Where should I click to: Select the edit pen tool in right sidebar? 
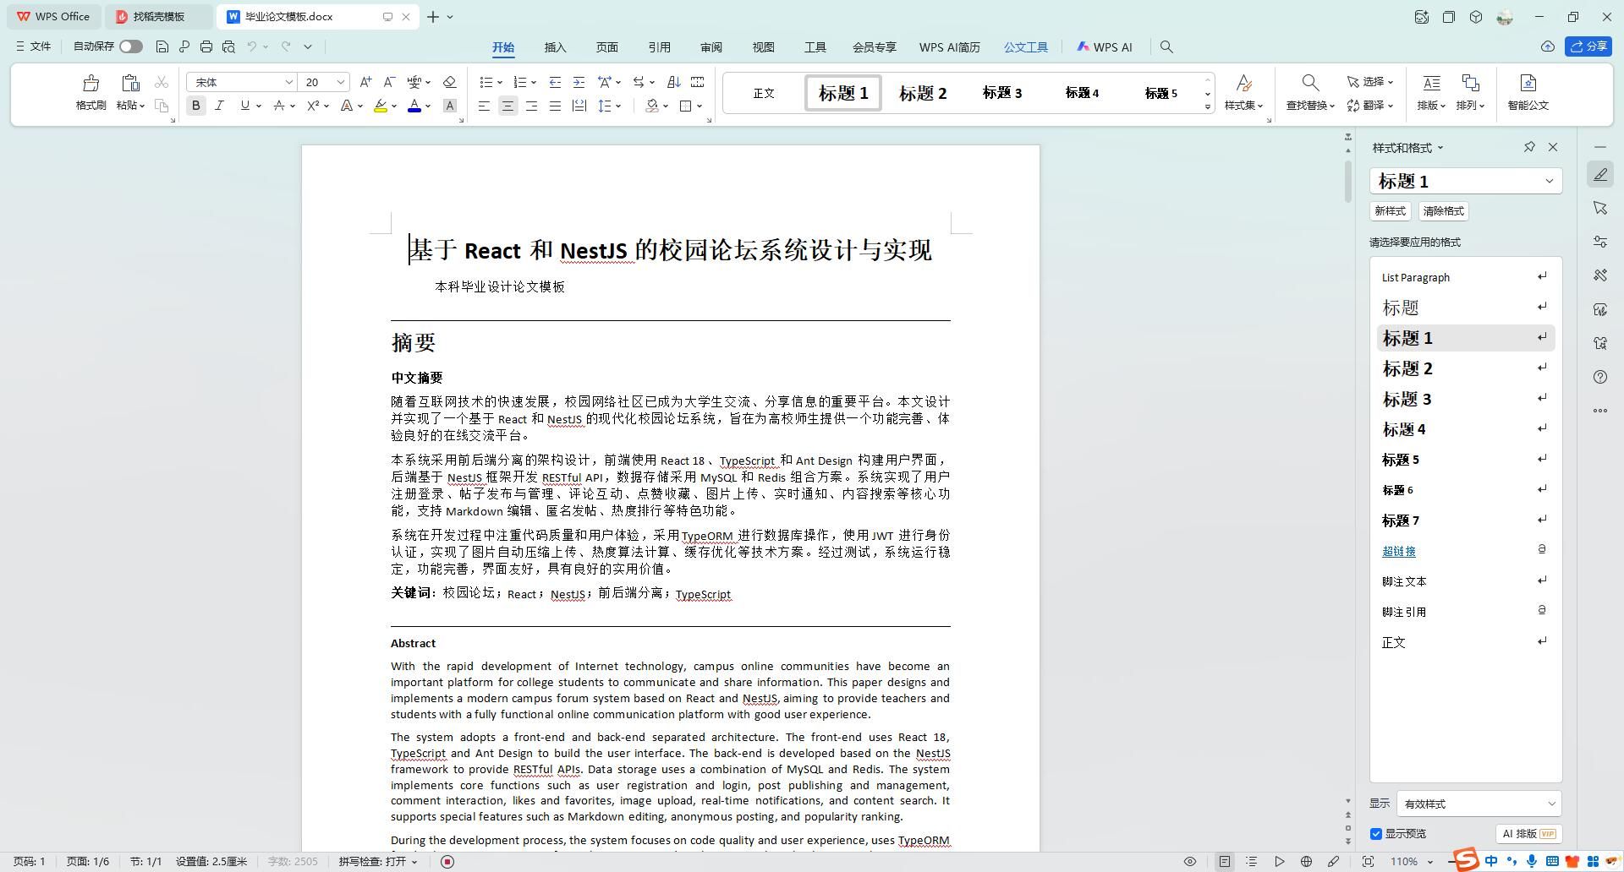pyautogui.click(x=1600, y=174)
